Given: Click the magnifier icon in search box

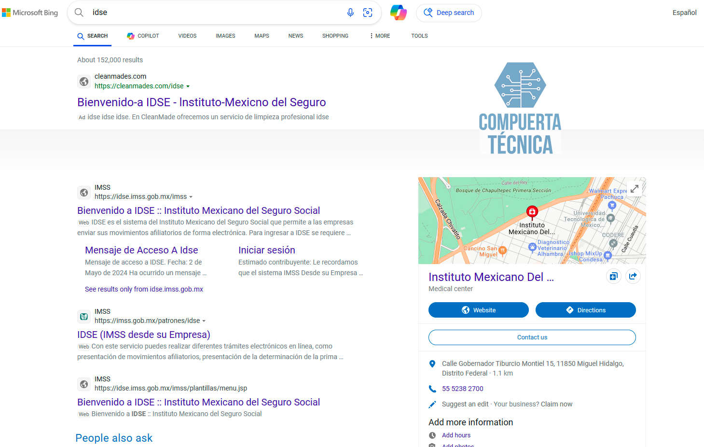Looking at the screenshot, I should point(79,13).
